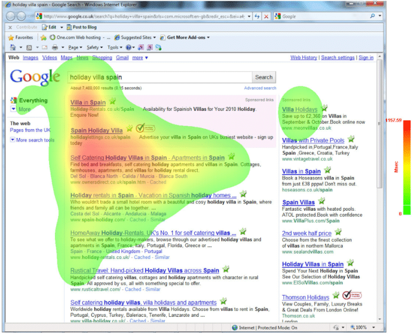The image size is (413, 334).
Task: Switch to the Google Shopping tab
Action: click(102, 58)
